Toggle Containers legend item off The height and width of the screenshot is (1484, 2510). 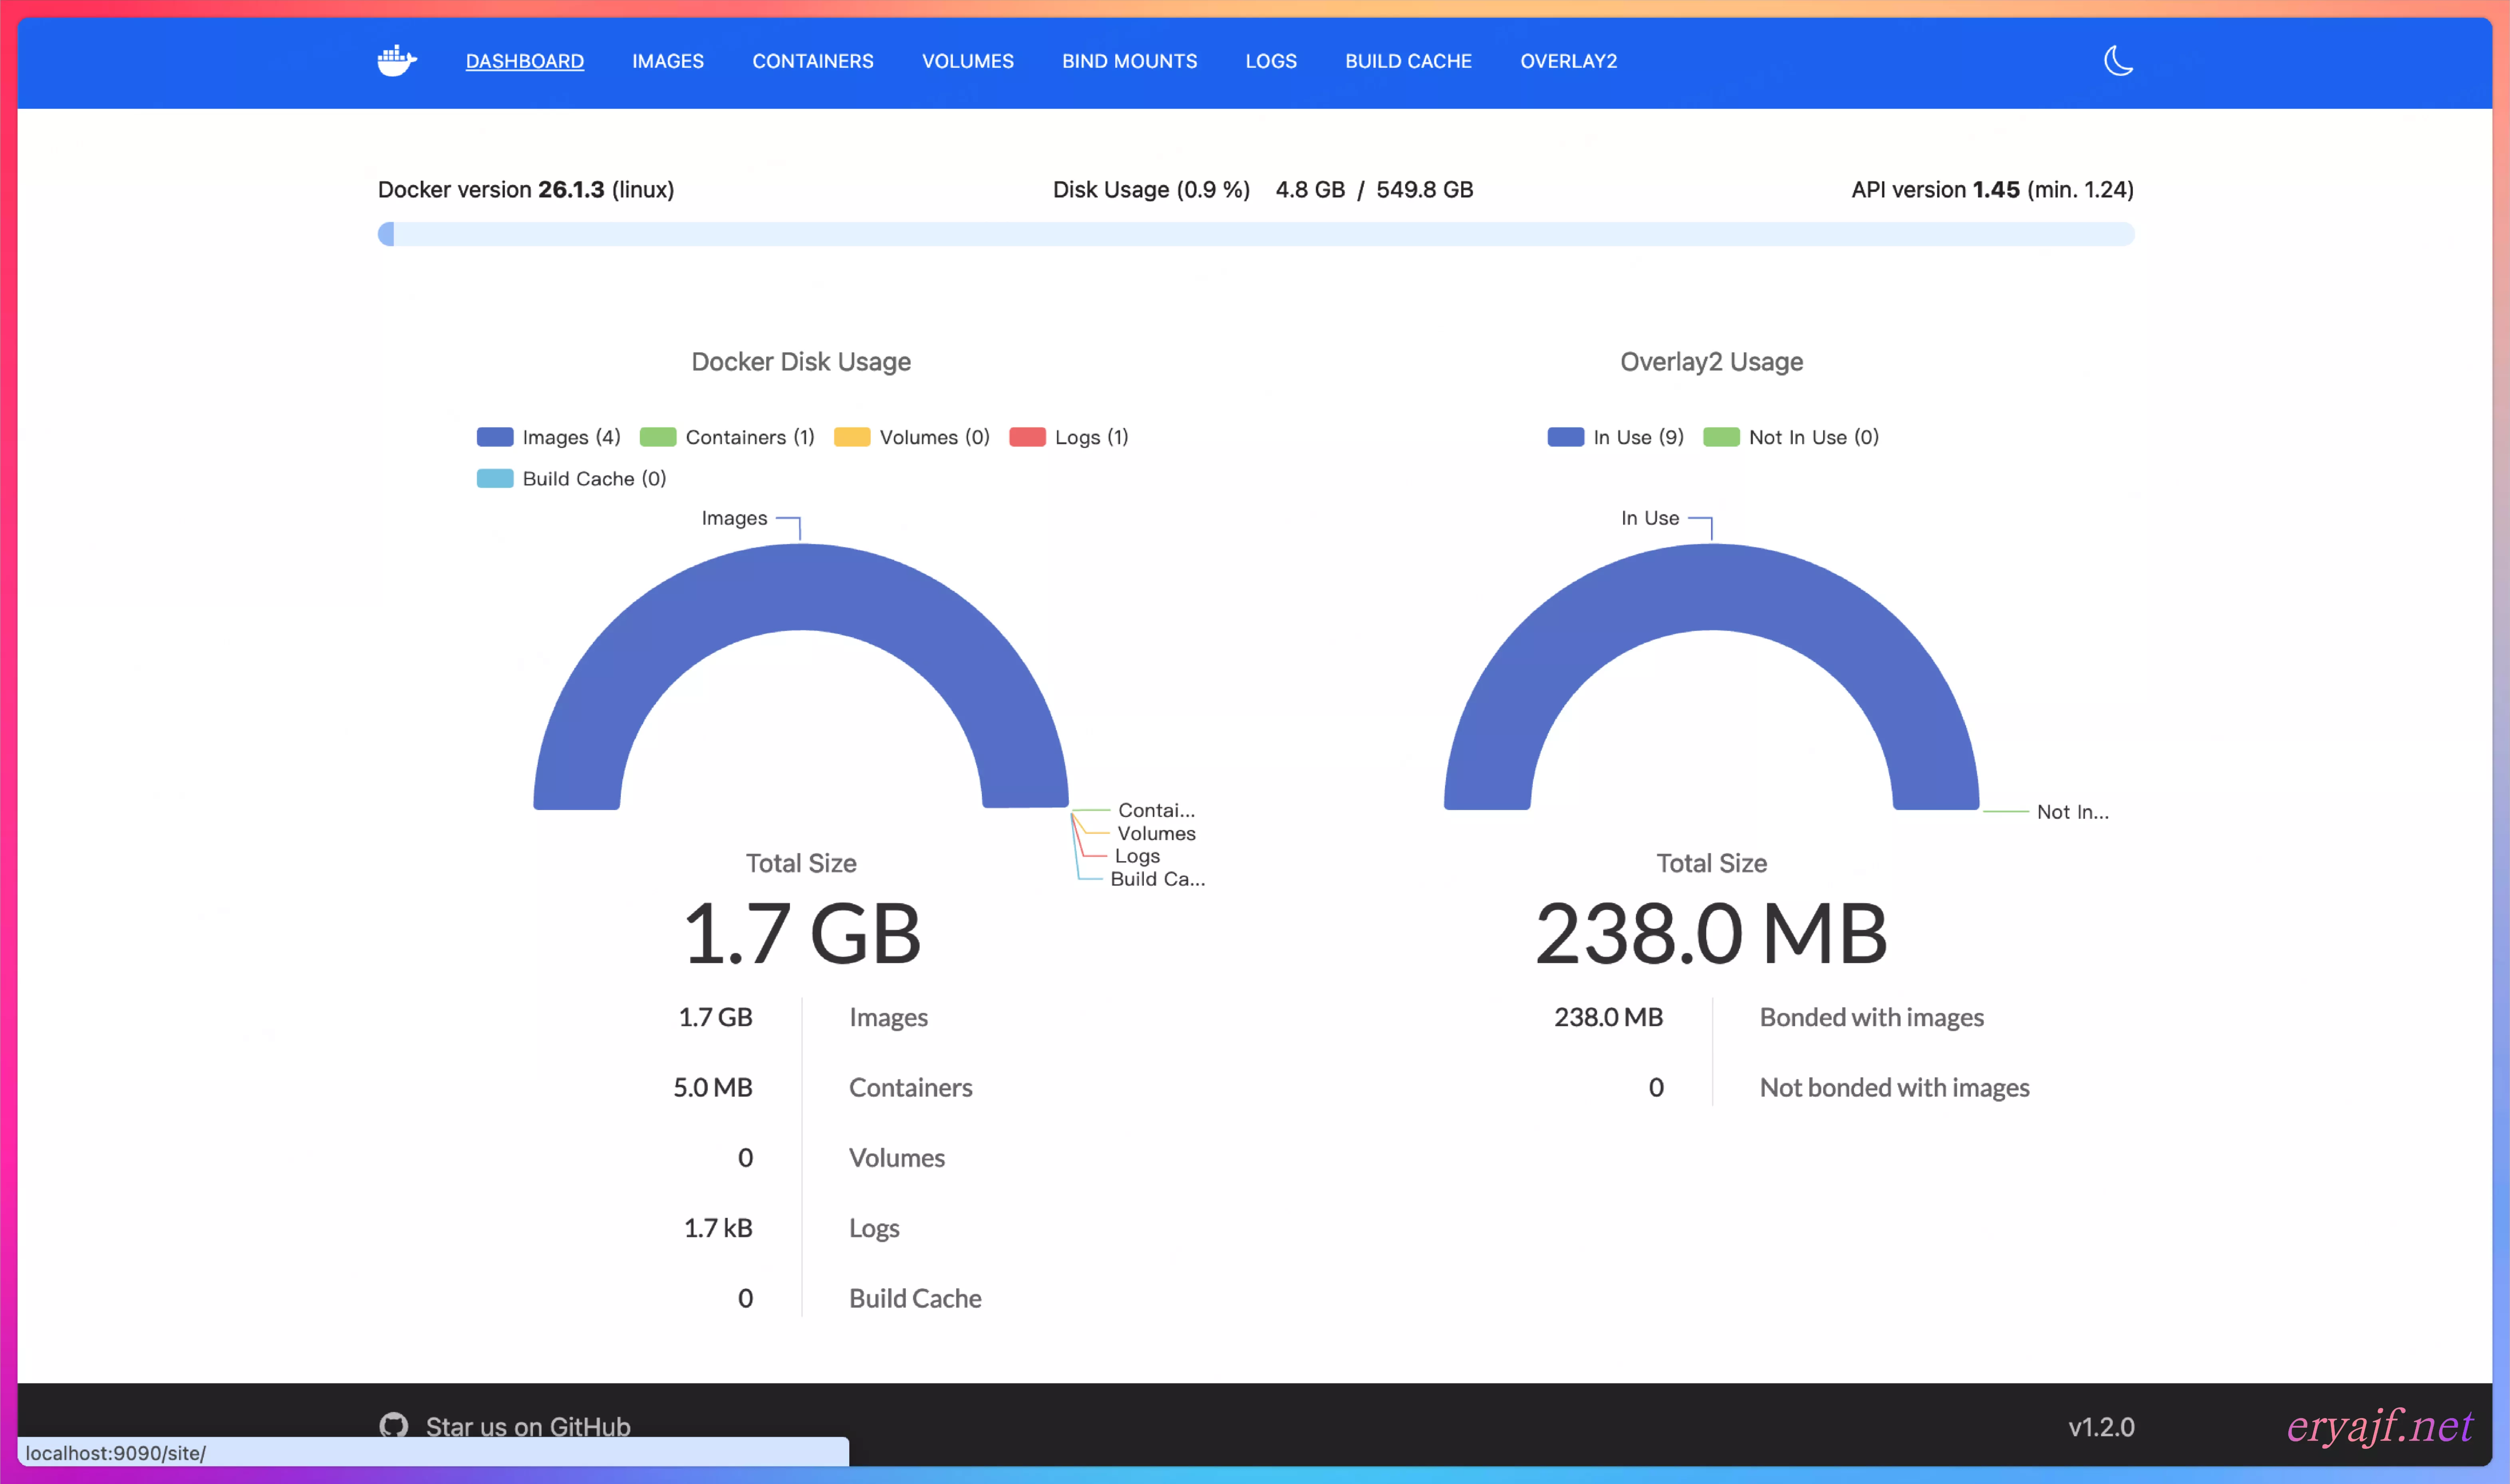[x=727, y=437]
